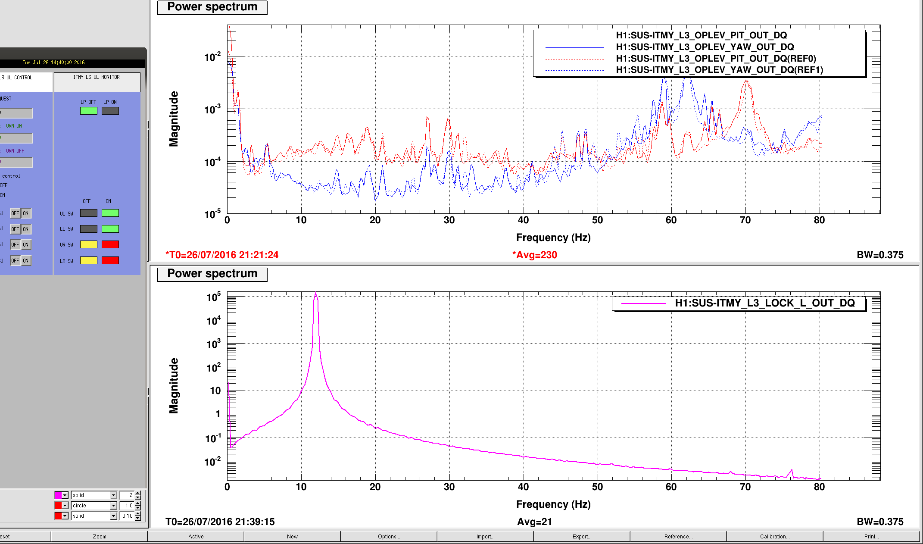The height and width of the screenshot is (544, 923).
Task: Increase the 1.0 marker size with up arrow
Action: pyautogui.click(x=138, y=503)
